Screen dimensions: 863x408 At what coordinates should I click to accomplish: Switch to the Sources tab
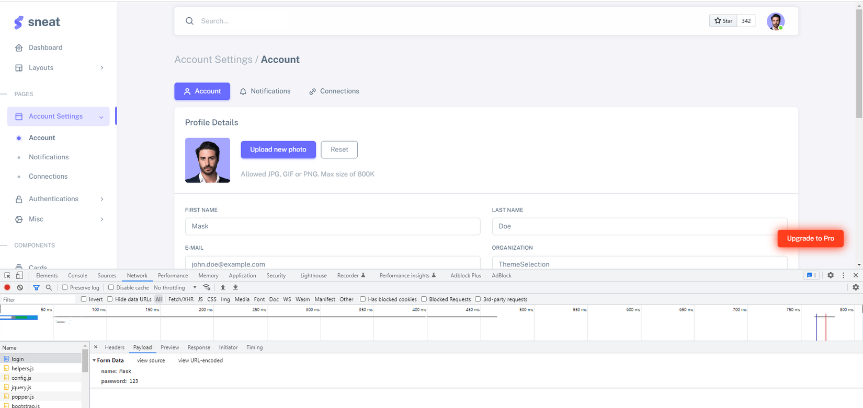click(107, 275)
